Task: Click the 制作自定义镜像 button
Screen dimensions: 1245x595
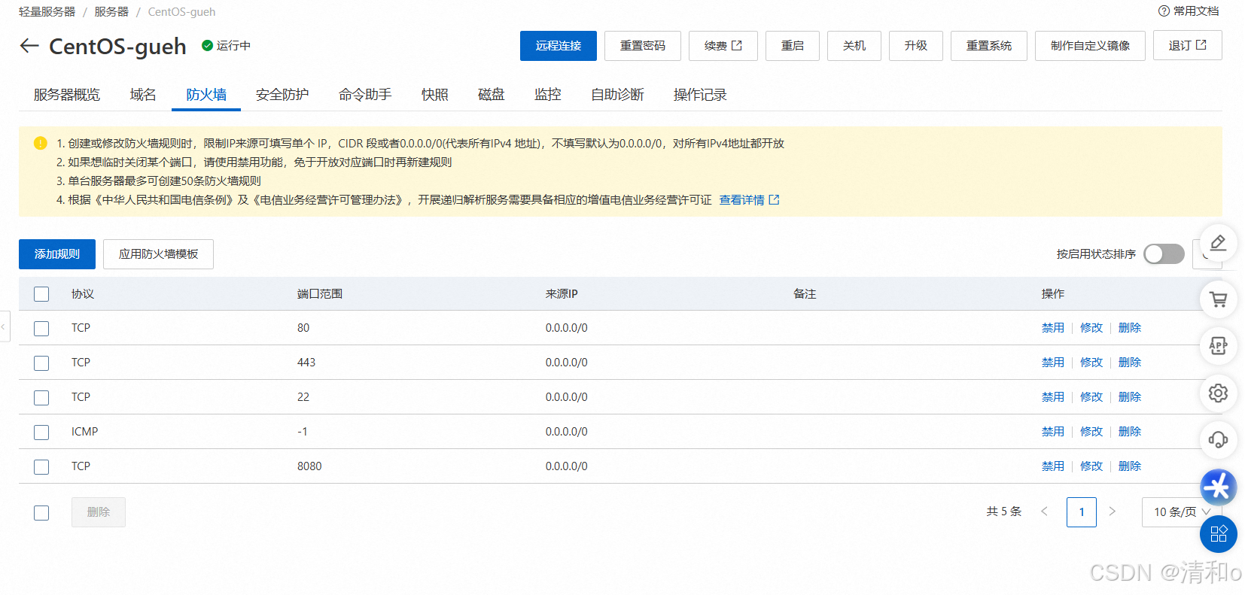Action: point(1091,46)
